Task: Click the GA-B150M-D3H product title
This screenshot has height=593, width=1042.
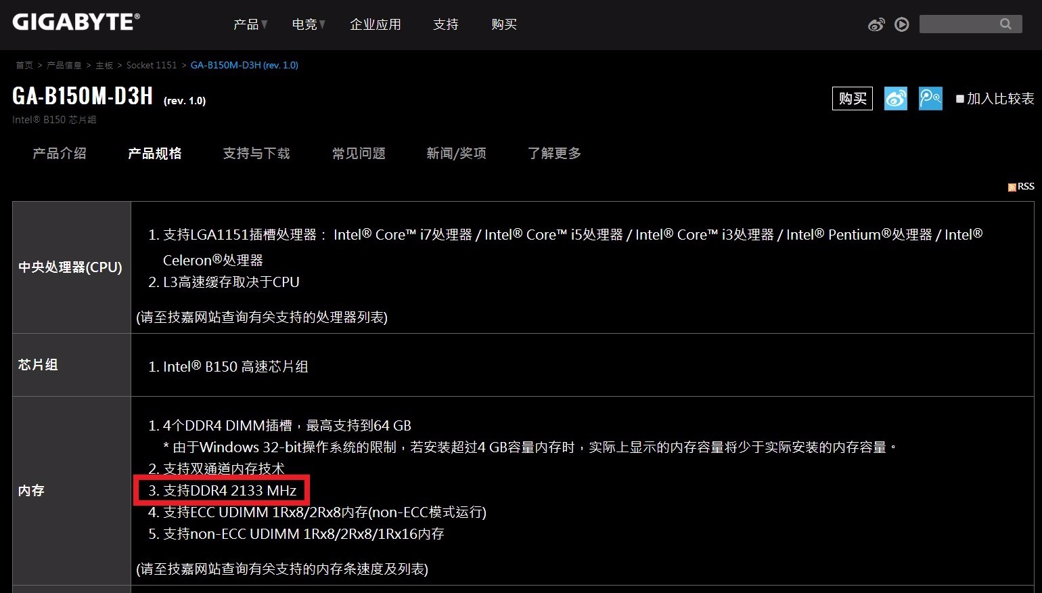Action: click(x=83, y=96)
